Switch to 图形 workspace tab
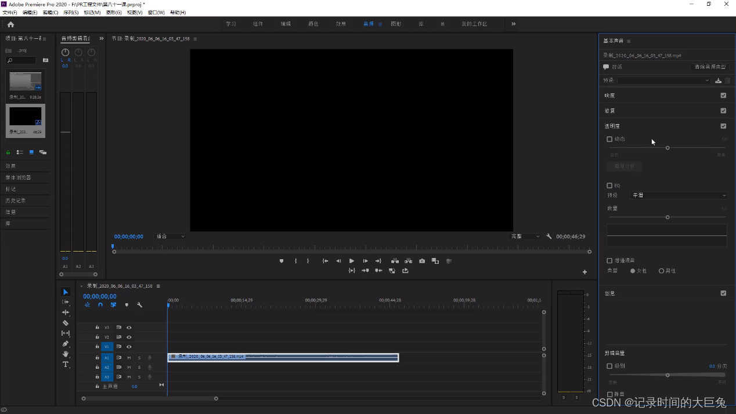Viewport: 736px width, 414px height. 396,24
